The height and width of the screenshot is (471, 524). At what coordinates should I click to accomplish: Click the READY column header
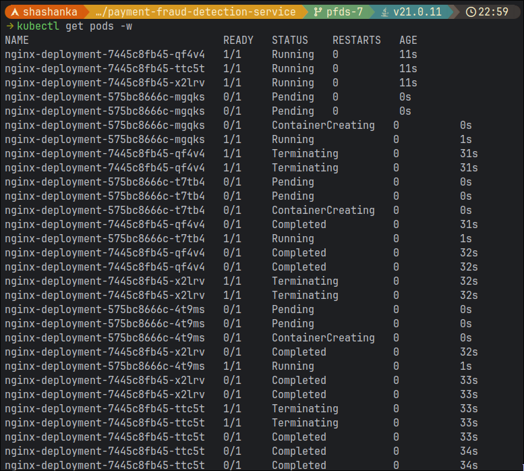[x=238, y=40]
